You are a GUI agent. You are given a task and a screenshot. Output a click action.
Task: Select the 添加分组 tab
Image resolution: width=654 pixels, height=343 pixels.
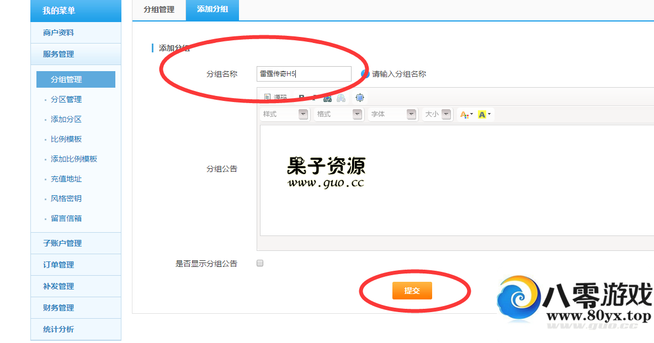tap(212, 10)
